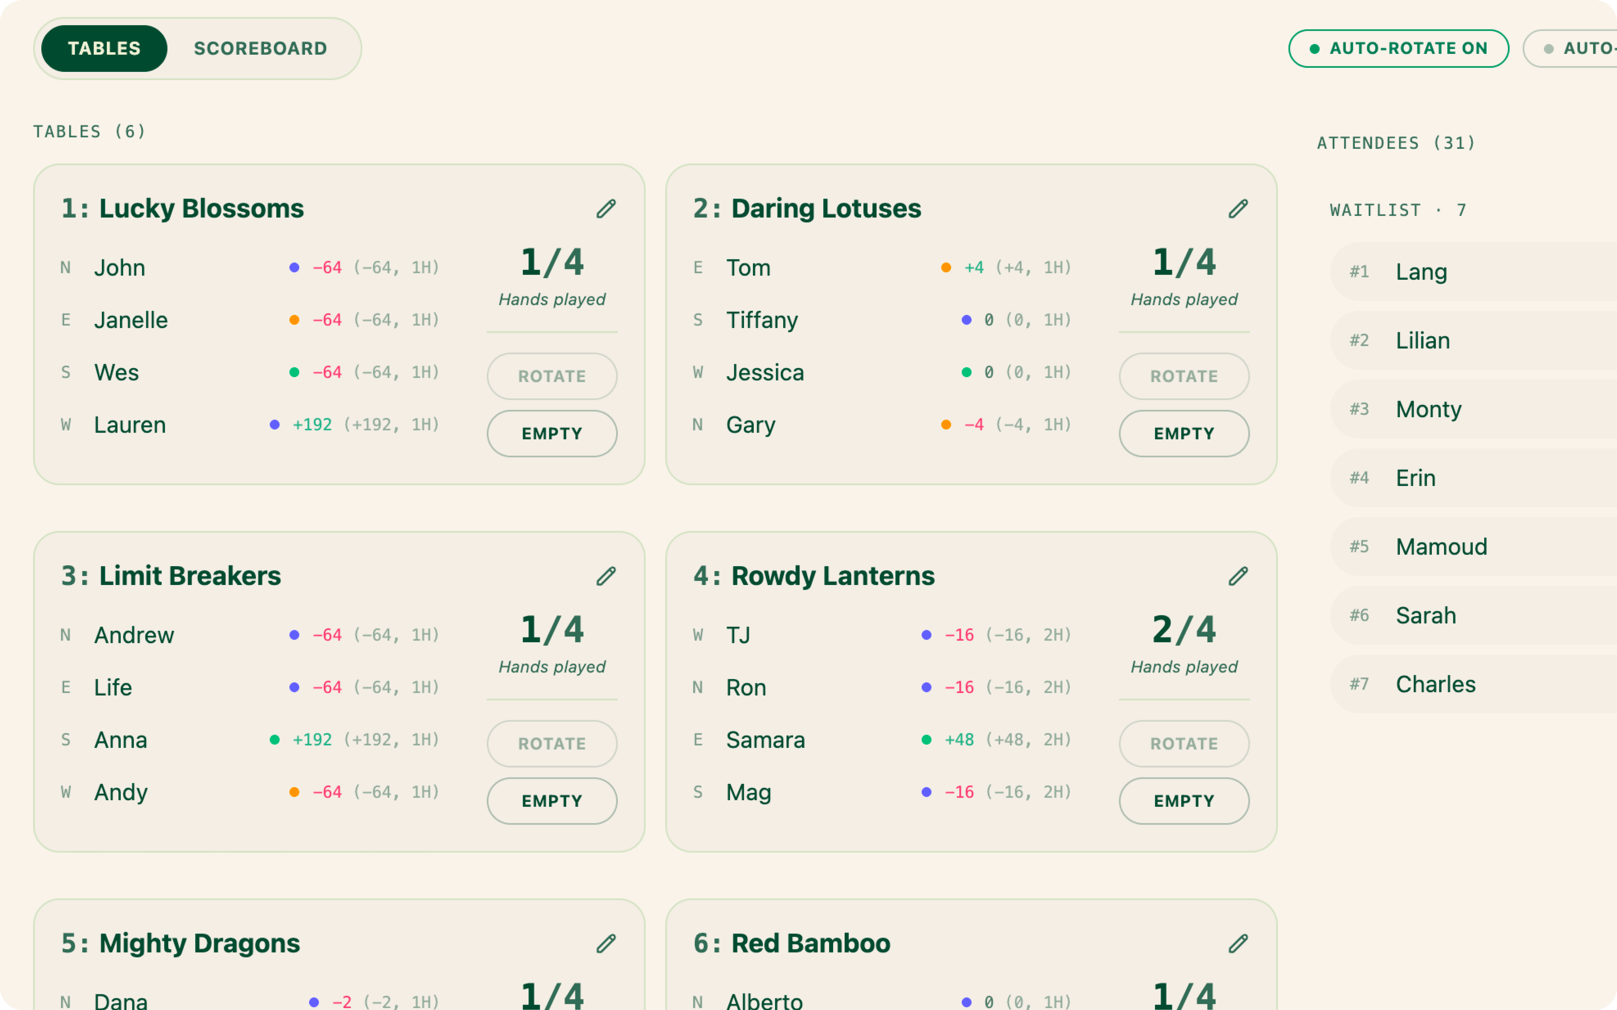Click John's purple status dot
This screenshot has height=1010, width=1617.
[x=294, y=268]
